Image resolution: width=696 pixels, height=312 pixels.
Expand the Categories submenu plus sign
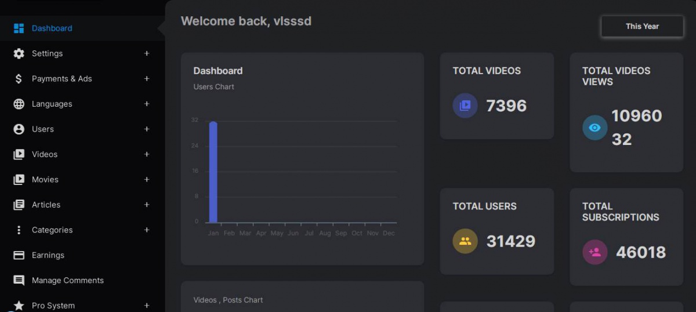147,230
